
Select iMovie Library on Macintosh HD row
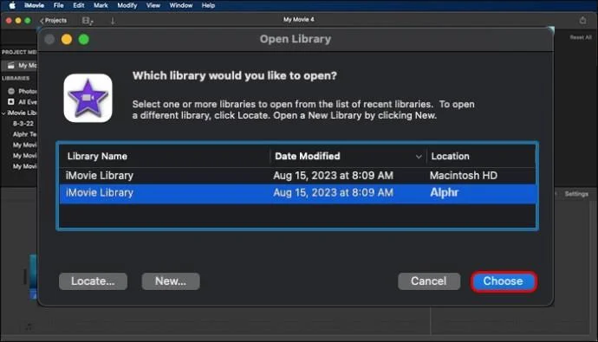tap(297, 176)
